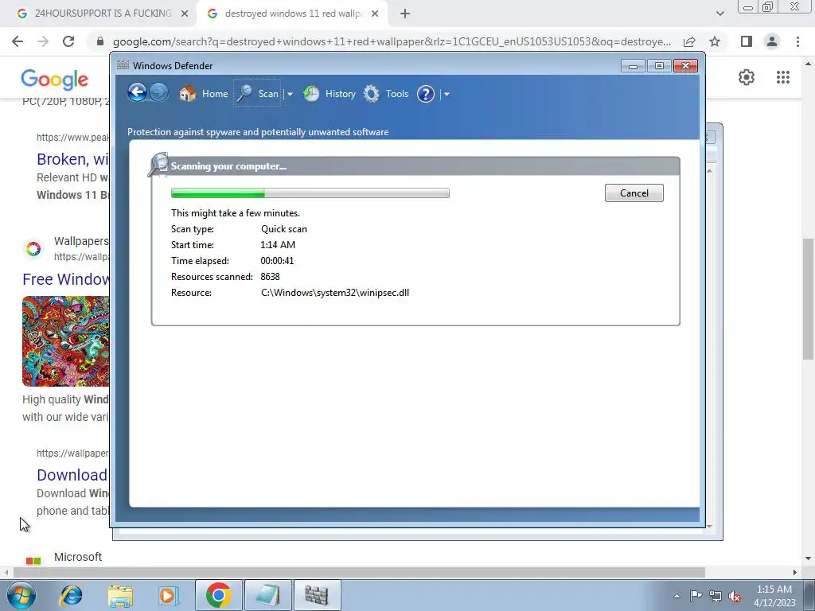Screen dimensions: 815x611
Task: Start a scan via Scan magnifier
Action: [245, 94]
